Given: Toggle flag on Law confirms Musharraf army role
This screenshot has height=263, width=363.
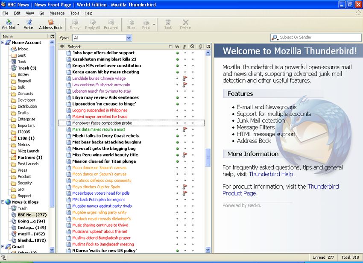Looking at the screenshot, I should 185,85.
